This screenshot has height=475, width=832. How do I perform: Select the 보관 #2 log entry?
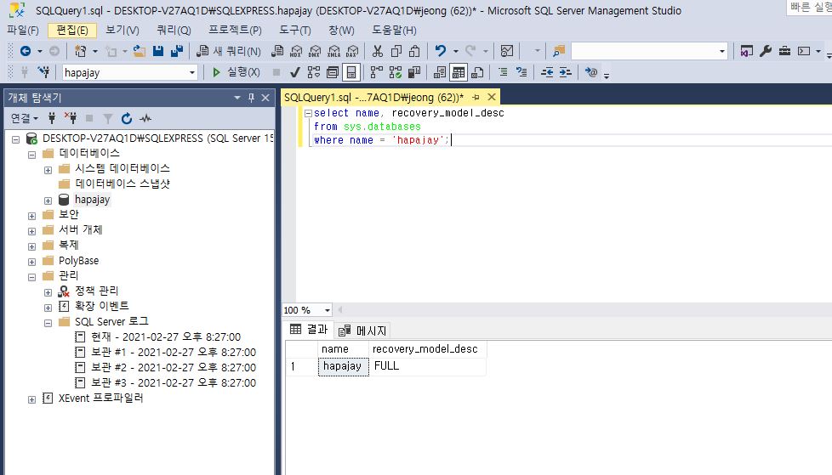174,367
